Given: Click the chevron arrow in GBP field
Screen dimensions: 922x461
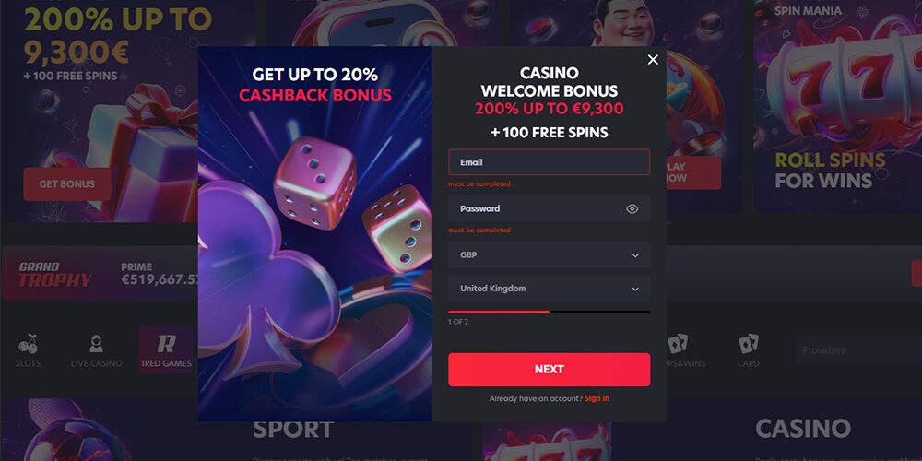Looking at the screenshot, I should [635, 255].
